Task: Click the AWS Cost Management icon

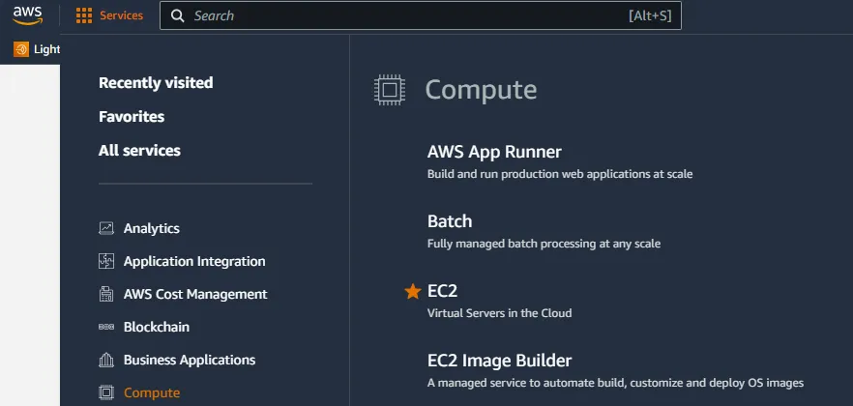Action: [106, 294]
